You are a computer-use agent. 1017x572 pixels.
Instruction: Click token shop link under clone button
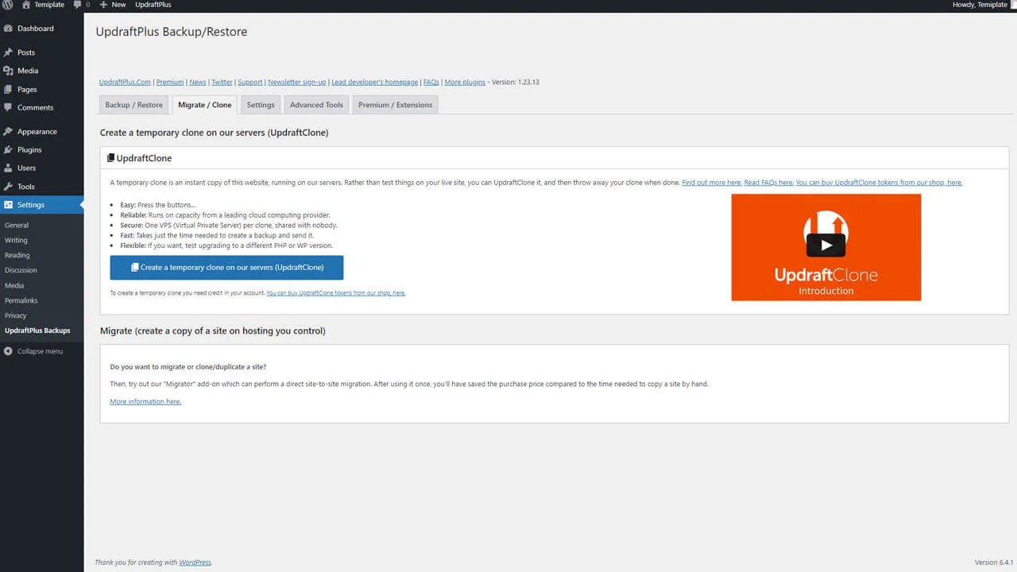click(x=336, y=293)
